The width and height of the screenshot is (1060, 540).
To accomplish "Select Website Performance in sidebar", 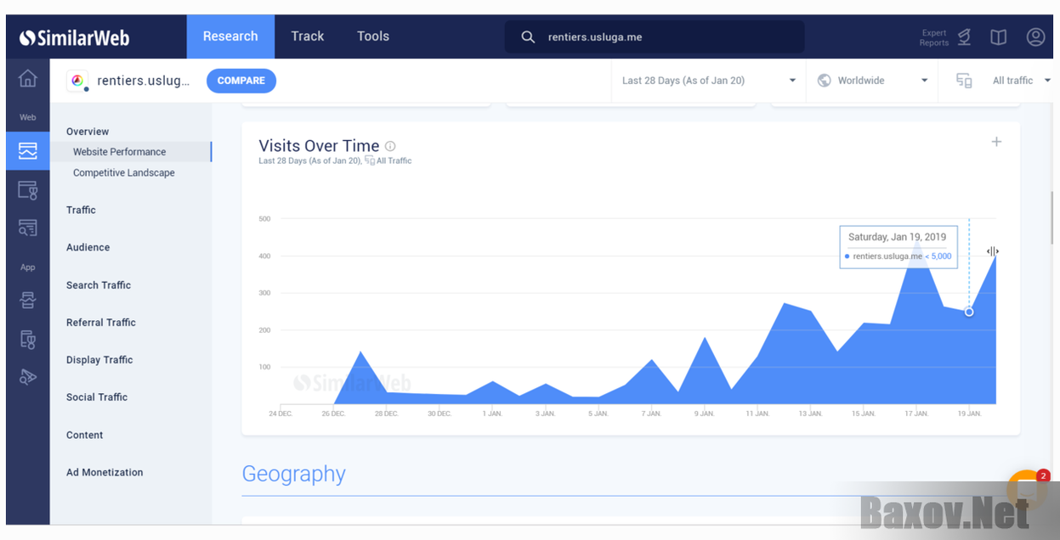I will pyautogui.click(x=130, y=152).
